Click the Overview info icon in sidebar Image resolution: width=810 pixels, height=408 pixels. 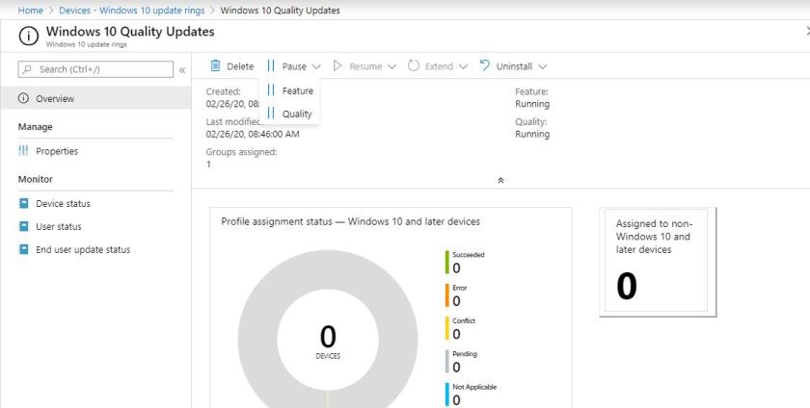(x=23, y=99)
